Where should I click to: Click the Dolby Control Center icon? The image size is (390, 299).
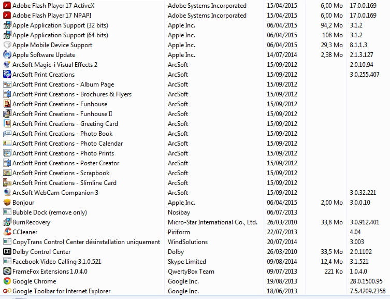7,252
